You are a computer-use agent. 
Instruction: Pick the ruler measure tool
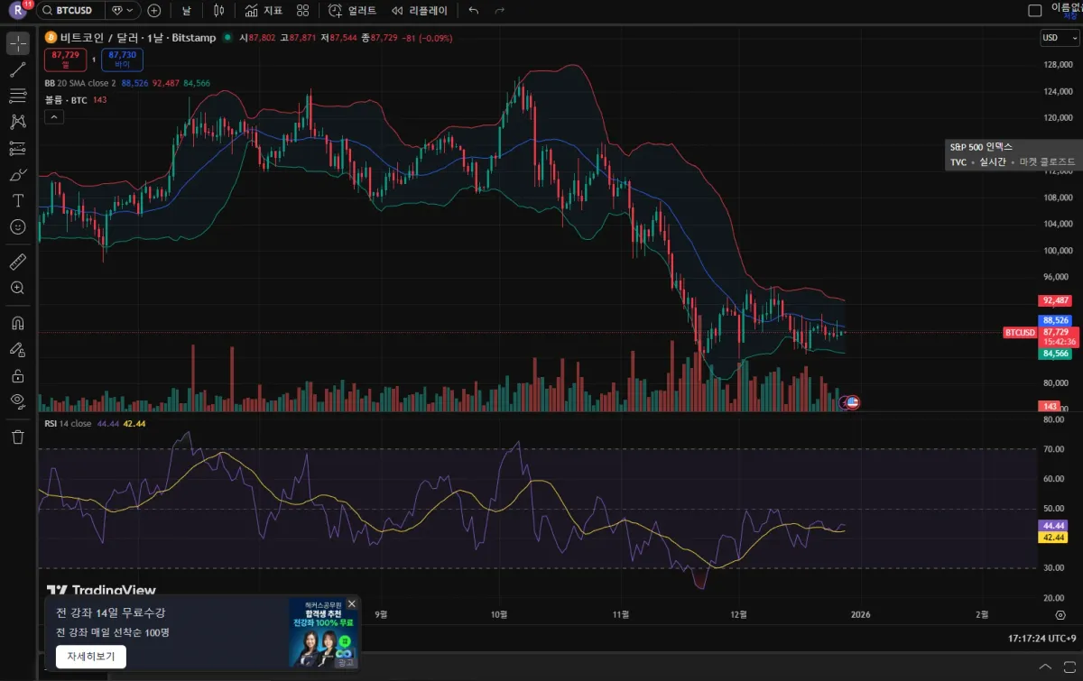[x=18, y=262]
